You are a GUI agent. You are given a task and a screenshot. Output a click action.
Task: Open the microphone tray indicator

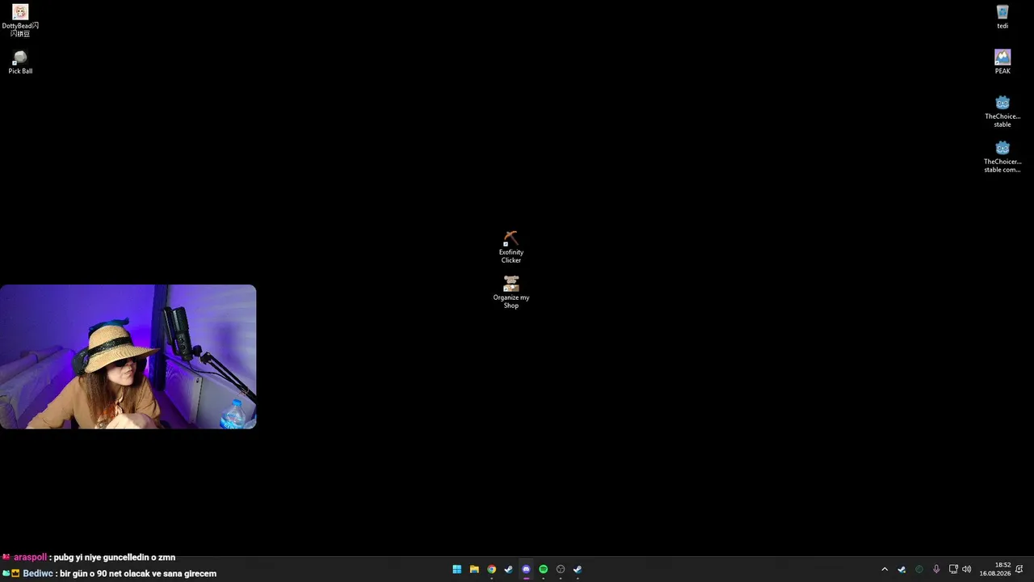point(936,569)
